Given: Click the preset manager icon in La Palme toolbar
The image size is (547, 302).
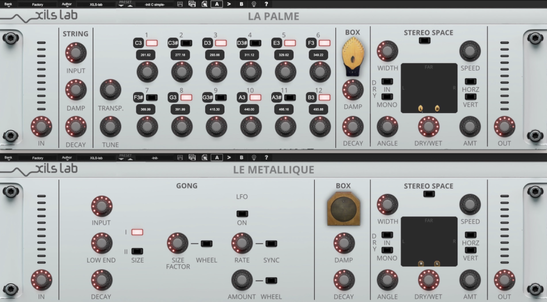Looking at the screenshot, I should [x=205, y=4].
